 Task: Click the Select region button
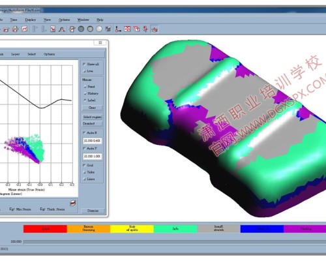tap(93, 117)
